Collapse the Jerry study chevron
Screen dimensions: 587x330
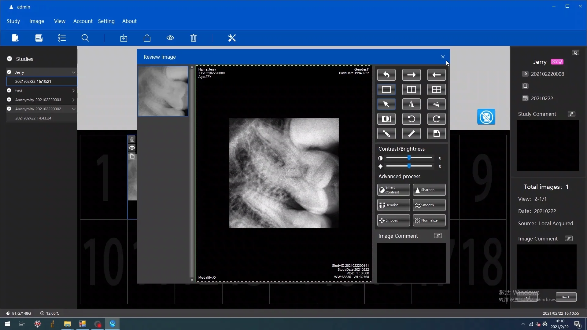(73, 72)
